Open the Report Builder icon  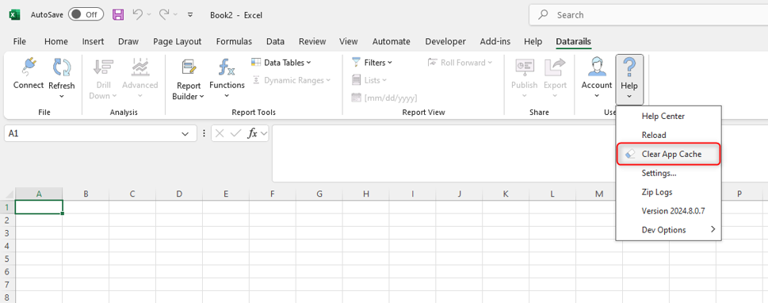tap(189, 67)
